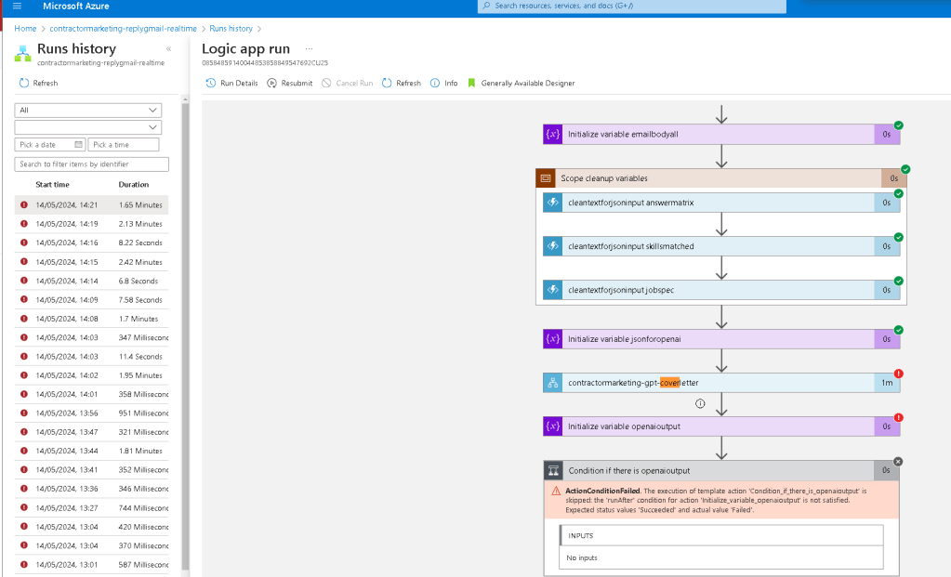Select the run started 14/05/2024, 13:27
The width and height of the screenshot is (951, 577).
[x=92, y=508]
